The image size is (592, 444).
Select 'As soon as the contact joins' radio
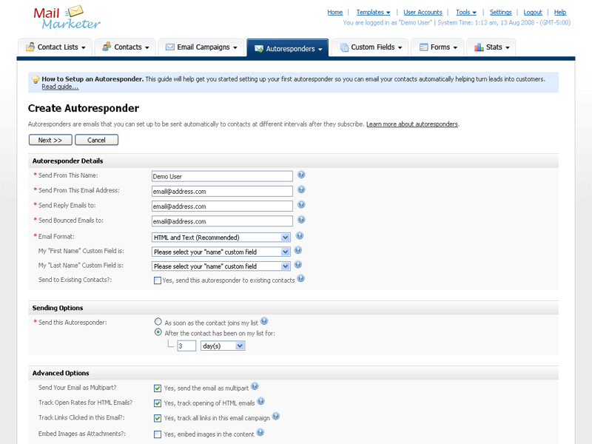pyautogui.click(x=158, y=322)
